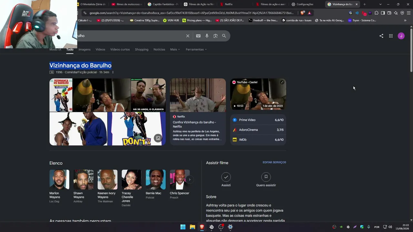
Task: Clear the Google search box text
Action: click(188, 36)
